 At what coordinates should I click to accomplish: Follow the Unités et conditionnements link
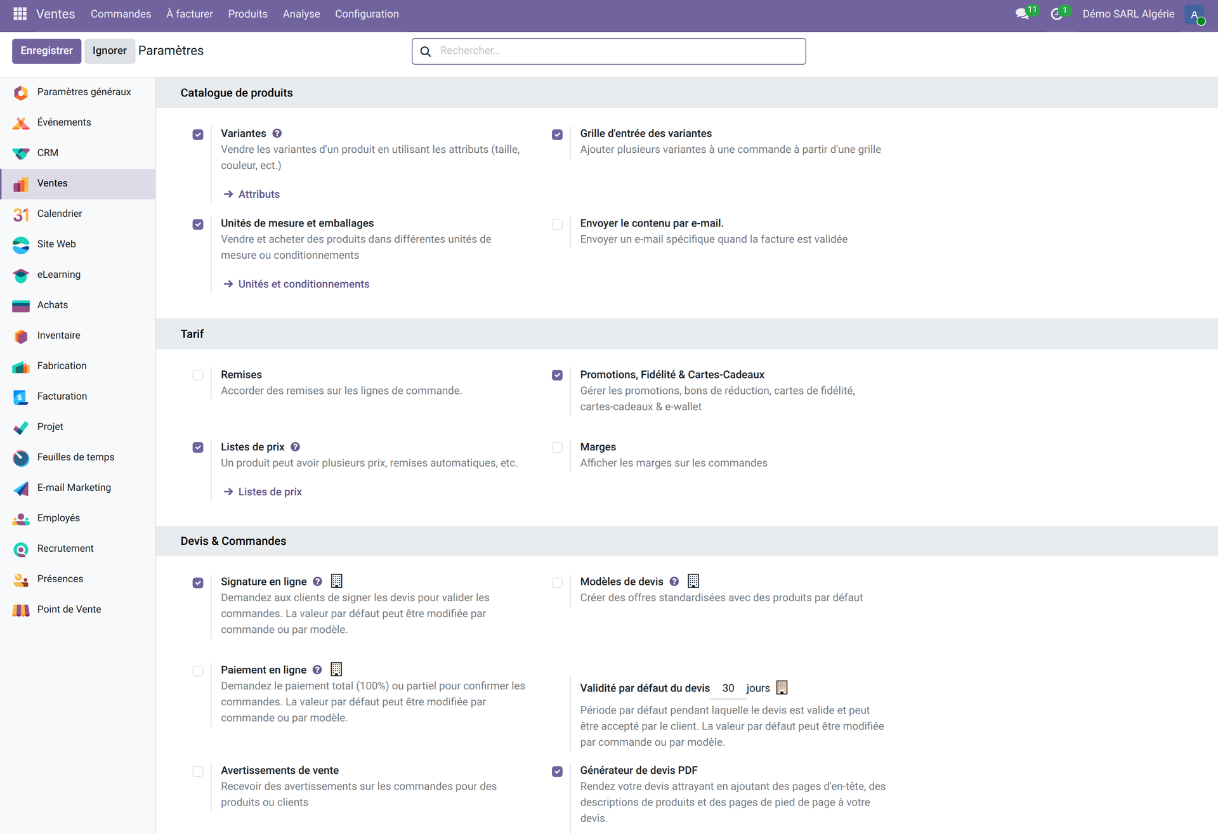pyautogui.click(x=296, y=284)
